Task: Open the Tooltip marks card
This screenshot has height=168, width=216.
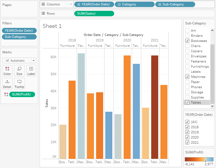Action: [x=19, y=83]
